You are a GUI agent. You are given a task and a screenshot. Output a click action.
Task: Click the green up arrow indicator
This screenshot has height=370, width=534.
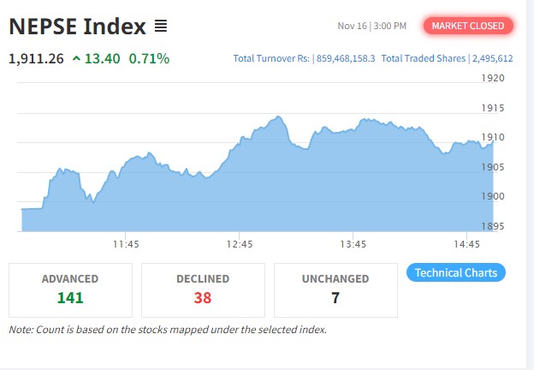[77, 58]
